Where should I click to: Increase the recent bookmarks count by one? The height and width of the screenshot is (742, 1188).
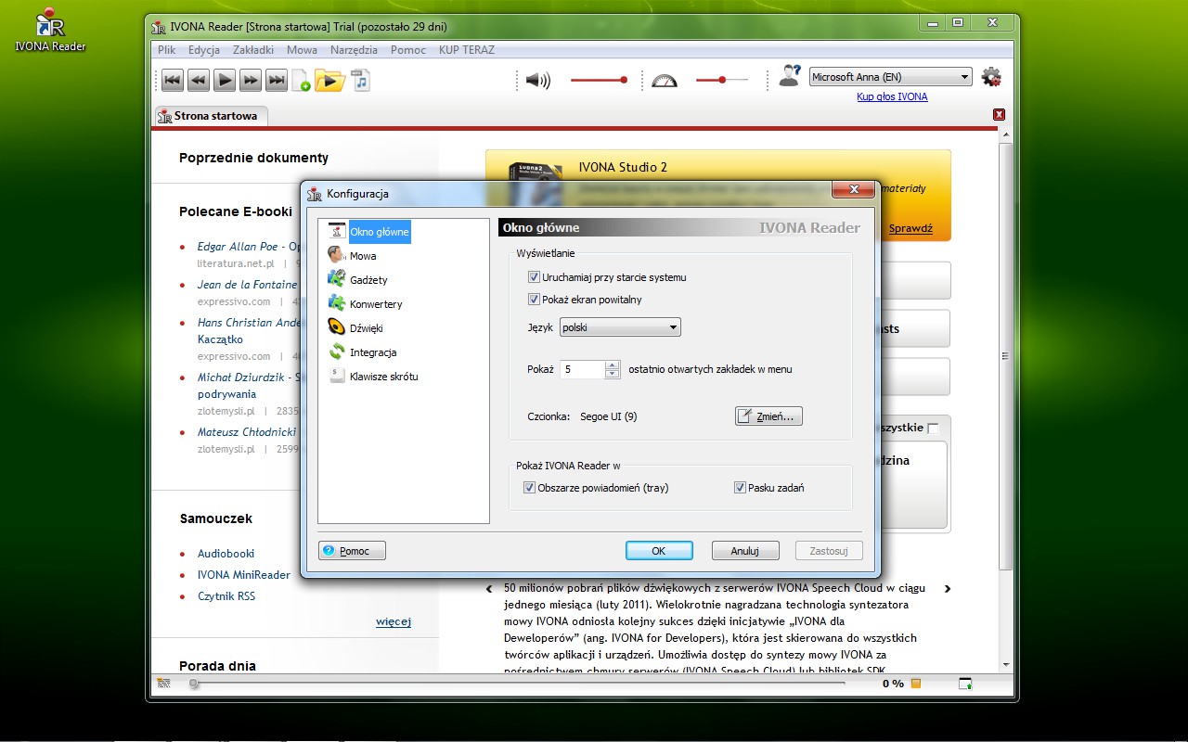(612, 365)
